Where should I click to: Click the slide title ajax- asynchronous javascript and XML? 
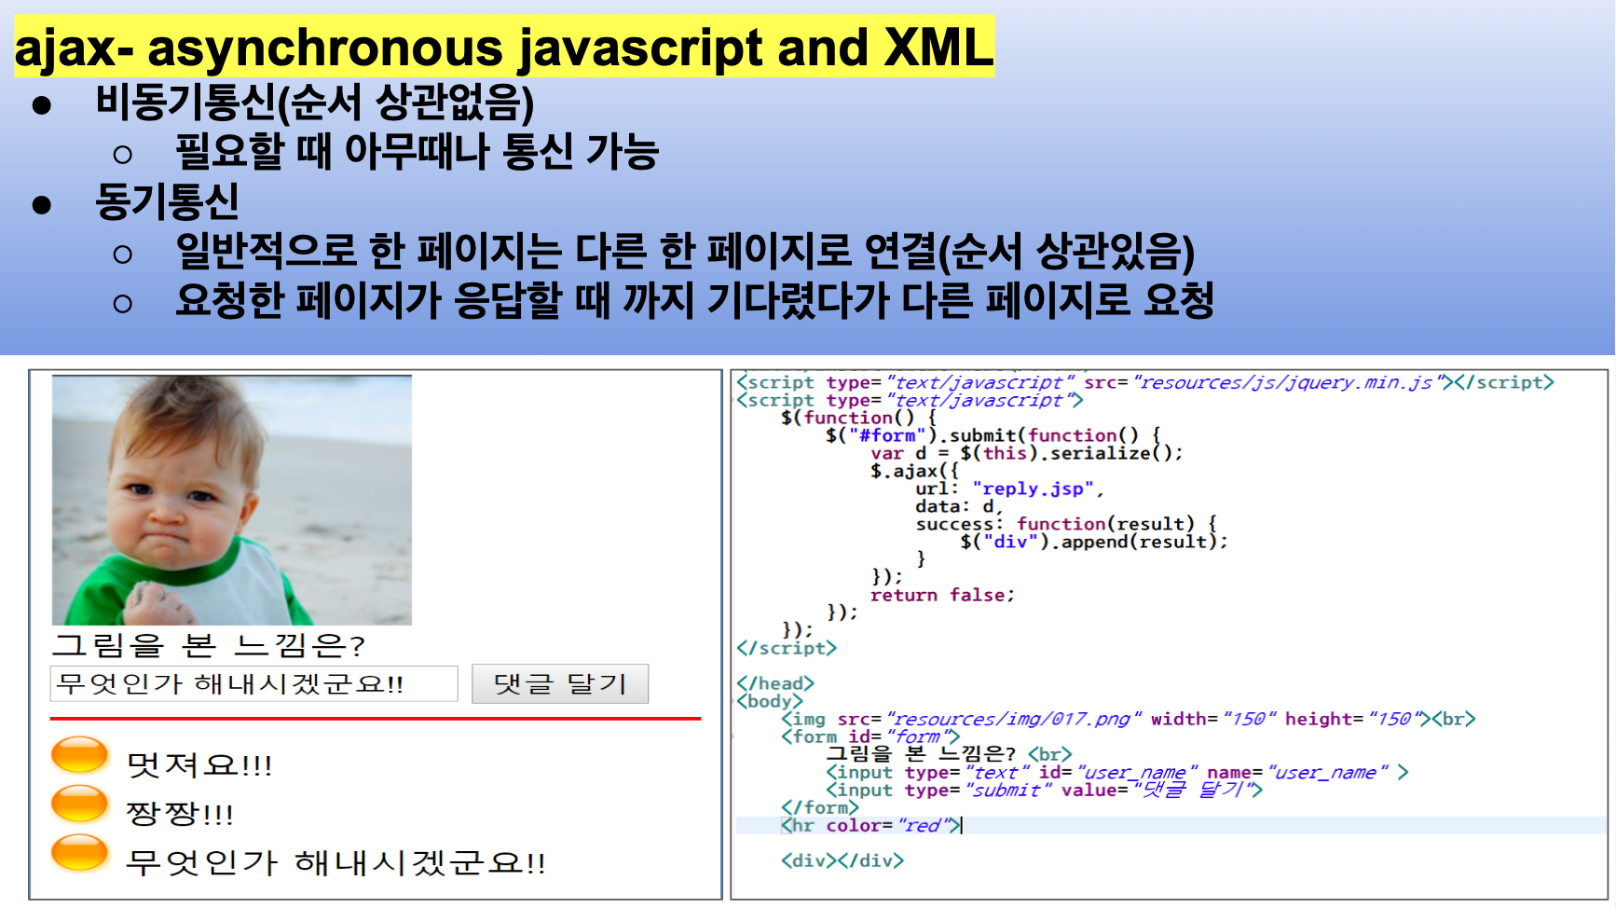(x=504, y=47)
